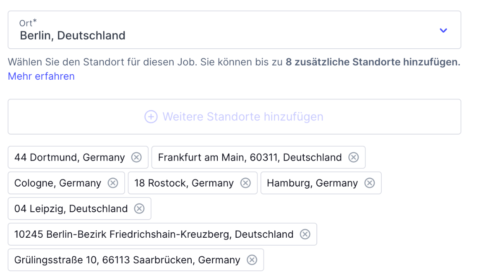Select the Hamburg, Germany chip label

(312, 183)
